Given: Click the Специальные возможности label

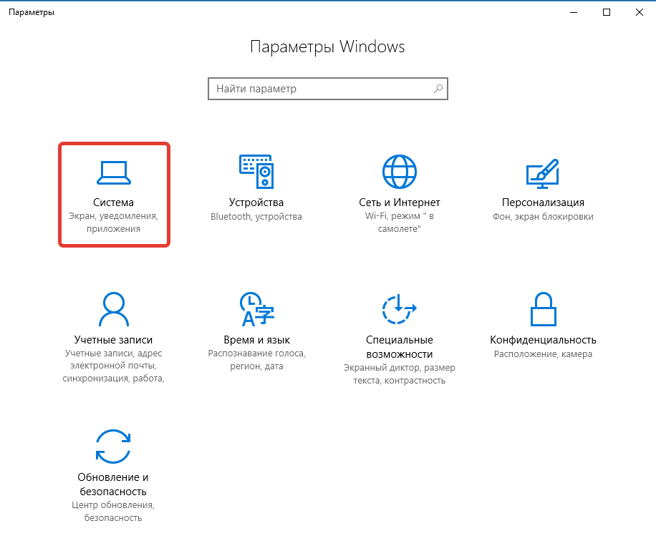Looking at the screenshot, I should (x=400, y=347).
